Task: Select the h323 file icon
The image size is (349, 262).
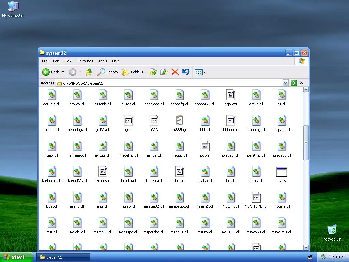Action: point(154,120)
